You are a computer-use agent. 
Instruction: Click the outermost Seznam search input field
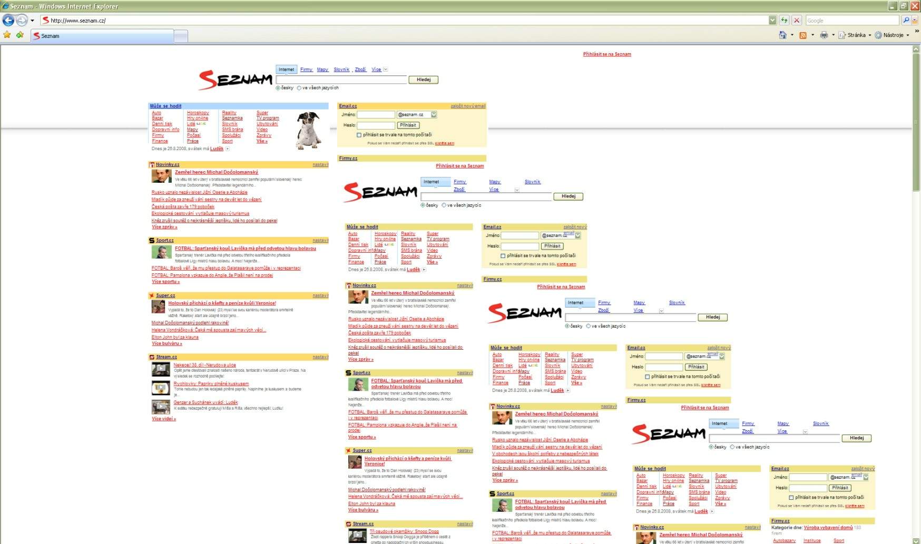(341, 80)
